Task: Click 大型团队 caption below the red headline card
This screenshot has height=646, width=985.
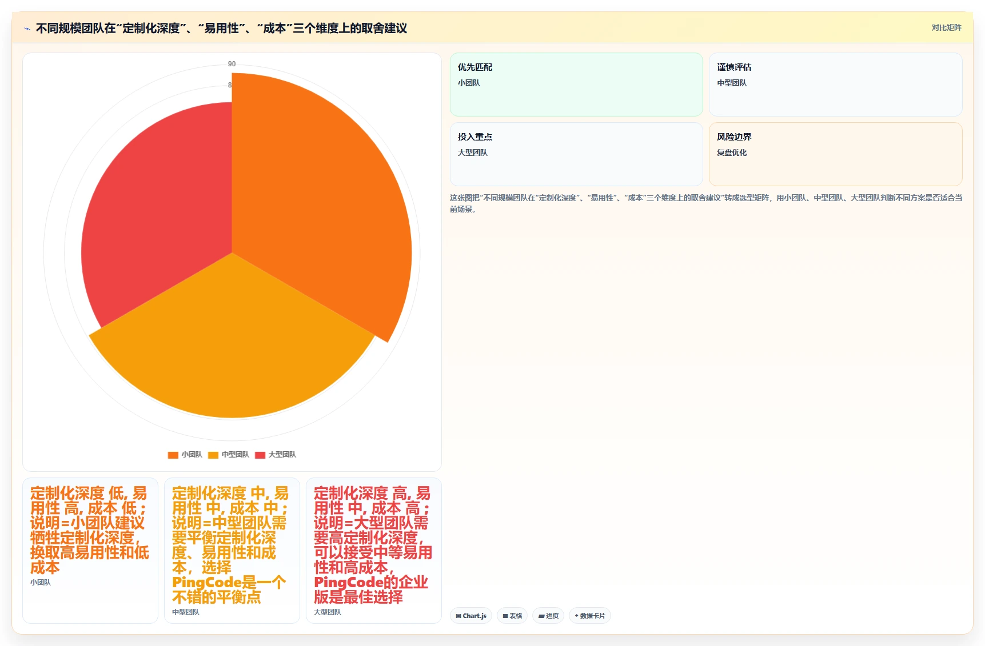Action: tap(328, 612)
